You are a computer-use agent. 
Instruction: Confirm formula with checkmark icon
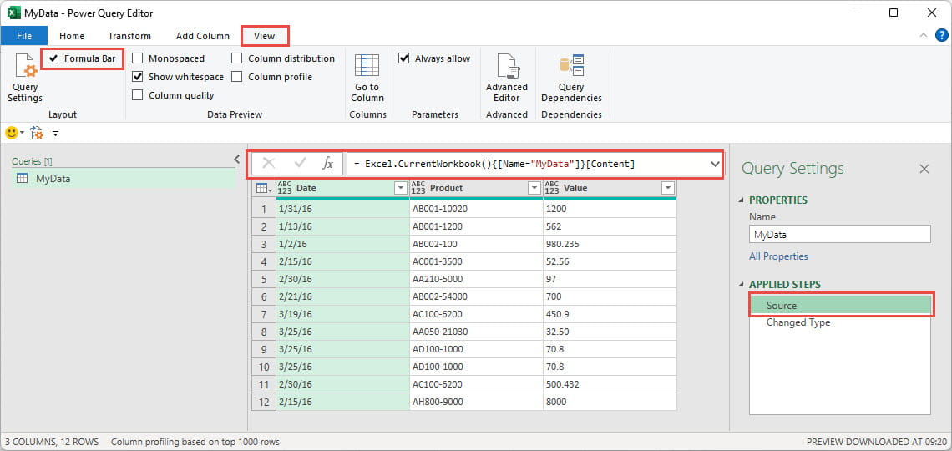tap(300, 164)
